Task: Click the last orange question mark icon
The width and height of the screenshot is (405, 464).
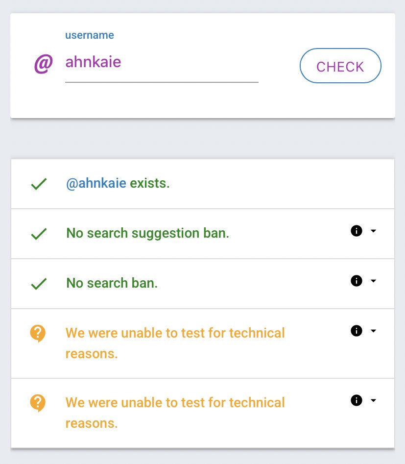Action: click(38, 404)
